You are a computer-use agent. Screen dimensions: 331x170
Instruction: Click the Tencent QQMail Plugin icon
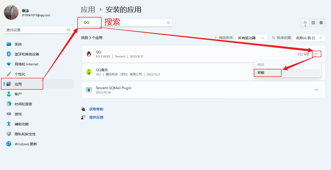tap(89, 90)
